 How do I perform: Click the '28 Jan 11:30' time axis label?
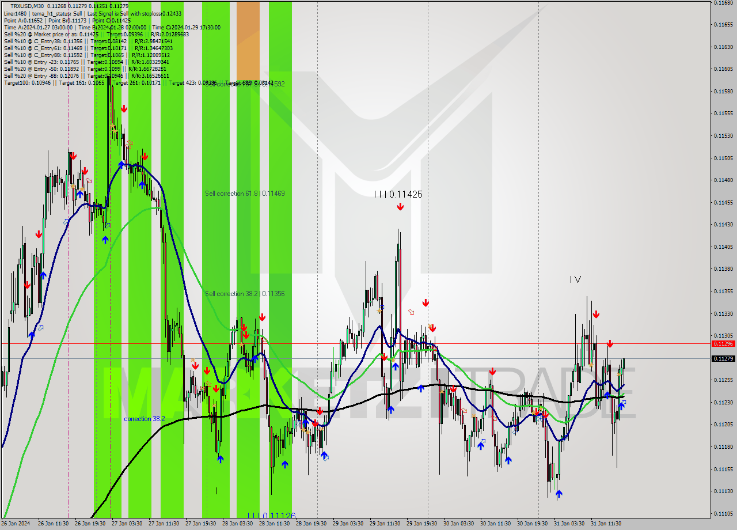(274, 524)
